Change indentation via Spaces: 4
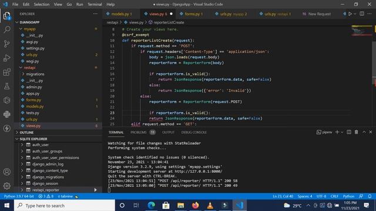Viewport: 376px width, 211px height. [305, 196]
